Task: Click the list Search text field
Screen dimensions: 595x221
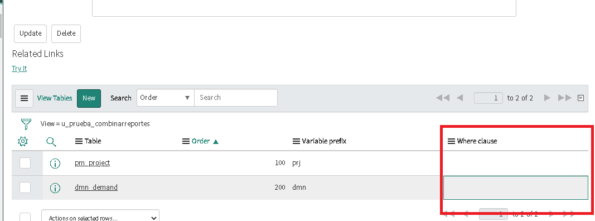Action: pyautogui.click(x=236, y=98)
